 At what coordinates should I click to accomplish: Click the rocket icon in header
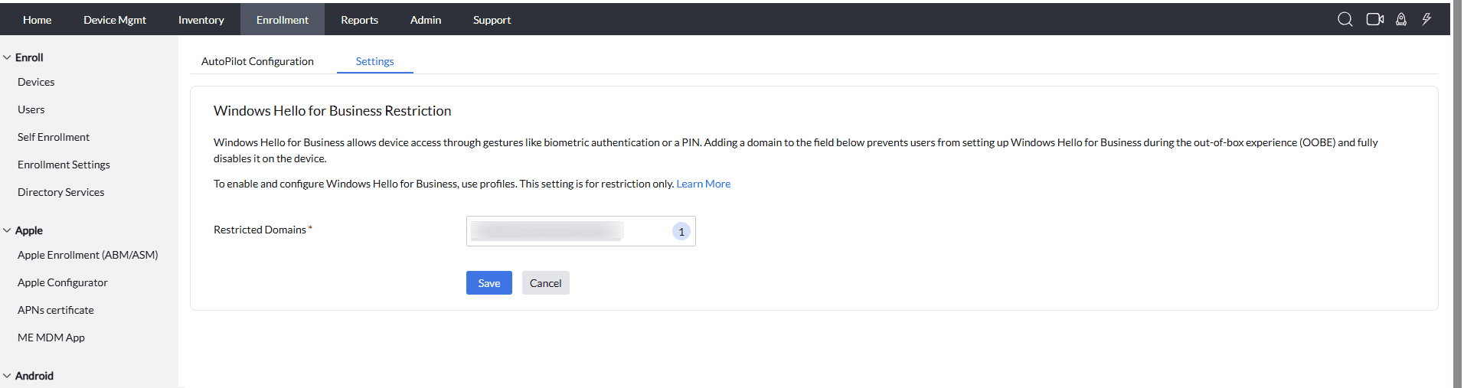point(1400,20)
